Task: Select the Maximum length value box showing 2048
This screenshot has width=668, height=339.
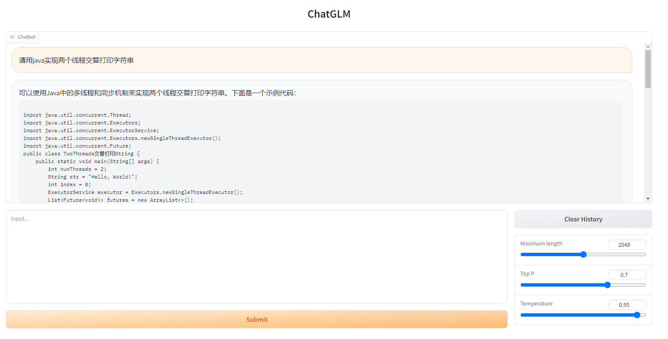Action: [627, 245]
